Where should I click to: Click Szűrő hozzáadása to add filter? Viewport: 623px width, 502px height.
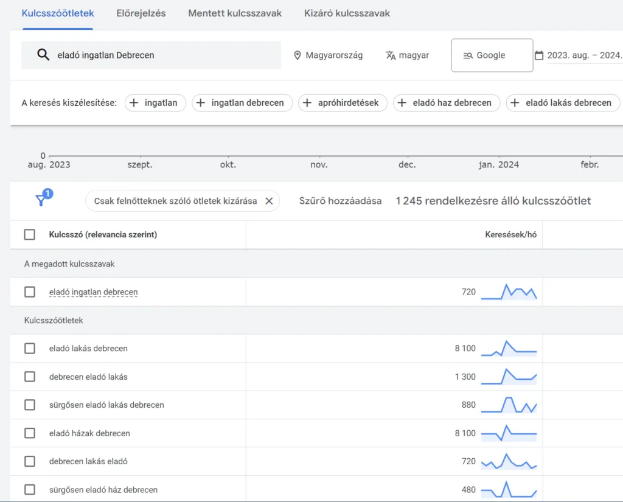click(340, 201)
